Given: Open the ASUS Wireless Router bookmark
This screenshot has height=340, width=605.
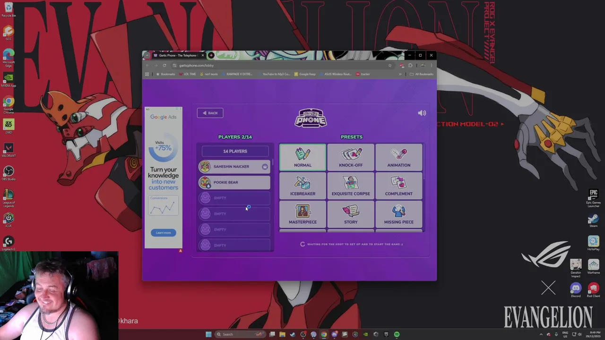Looking at the screenshot, I should pos(336,74).
